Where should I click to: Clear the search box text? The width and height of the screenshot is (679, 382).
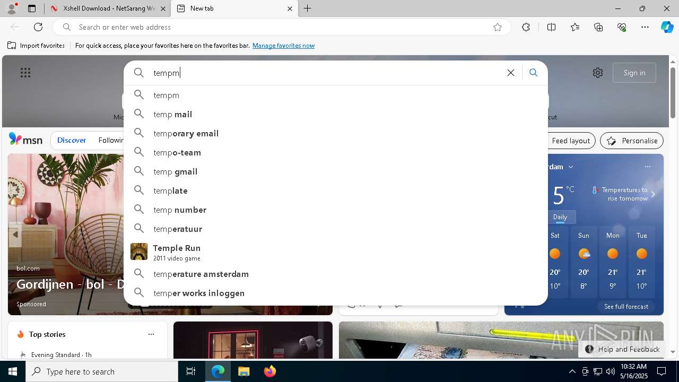pyautogui.click(x=511, y=73)
